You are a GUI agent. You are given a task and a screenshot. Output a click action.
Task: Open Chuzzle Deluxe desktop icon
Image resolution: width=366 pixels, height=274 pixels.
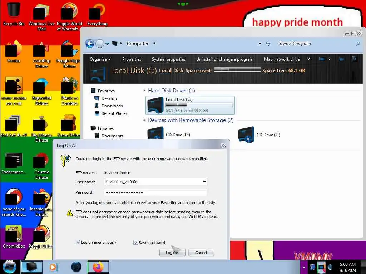click(41, 166)
